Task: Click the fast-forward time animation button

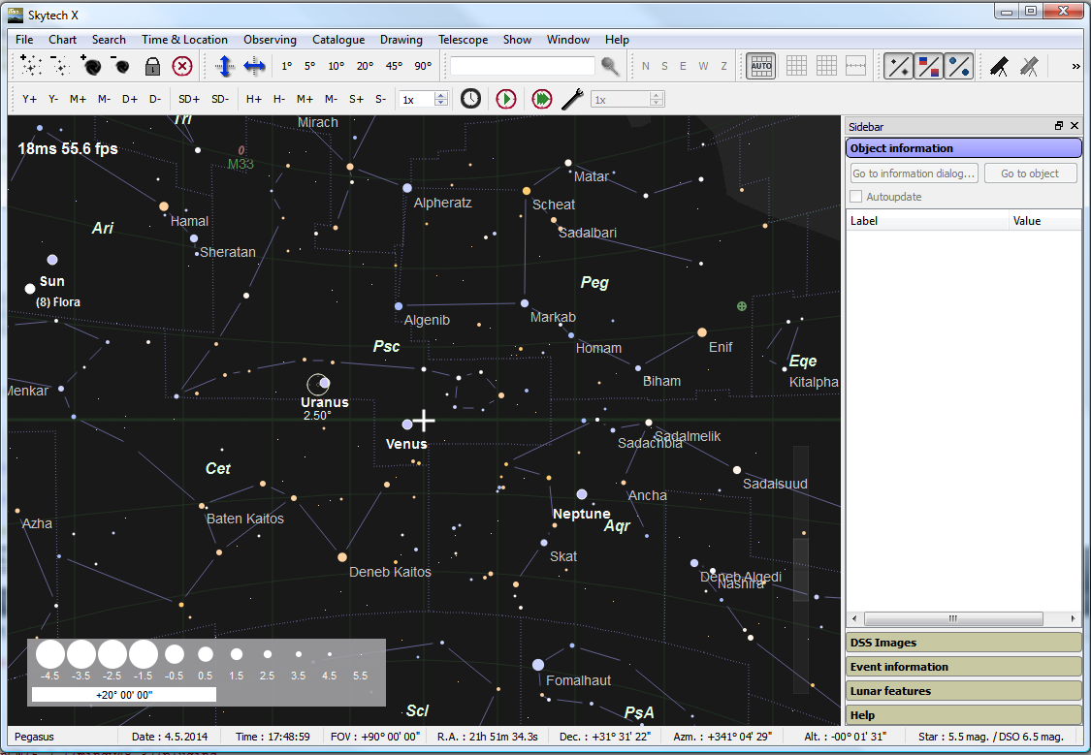Action: pyautogui.click(x=541, y=99)
